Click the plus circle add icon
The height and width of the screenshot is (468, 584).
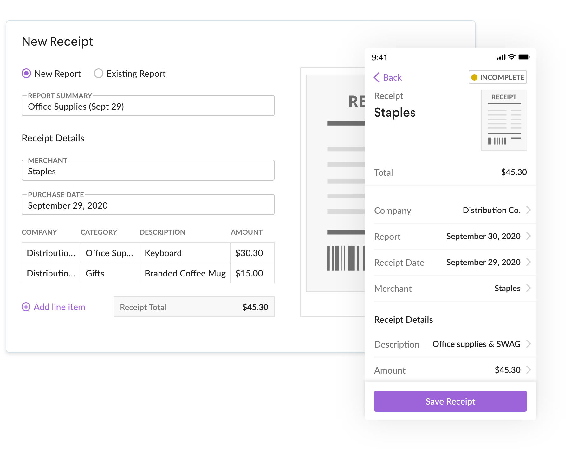(26, 307)
